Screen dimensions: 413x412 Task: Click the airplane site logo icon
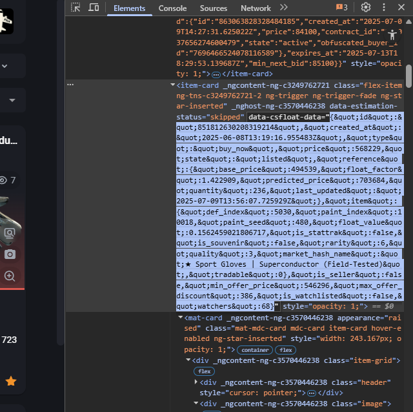pos(6,21)
